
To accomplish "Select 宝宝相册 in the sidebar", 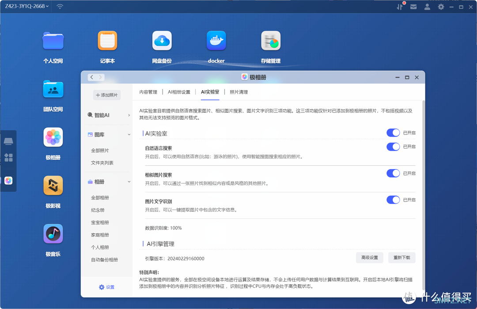I will click(100, 222).
